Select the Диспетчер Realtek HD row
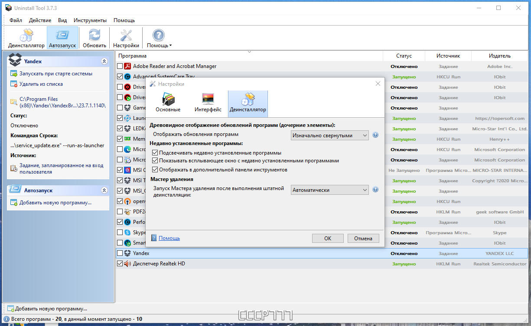The width and height of the screenshot is (531, 326). click(x=323, y=264)
